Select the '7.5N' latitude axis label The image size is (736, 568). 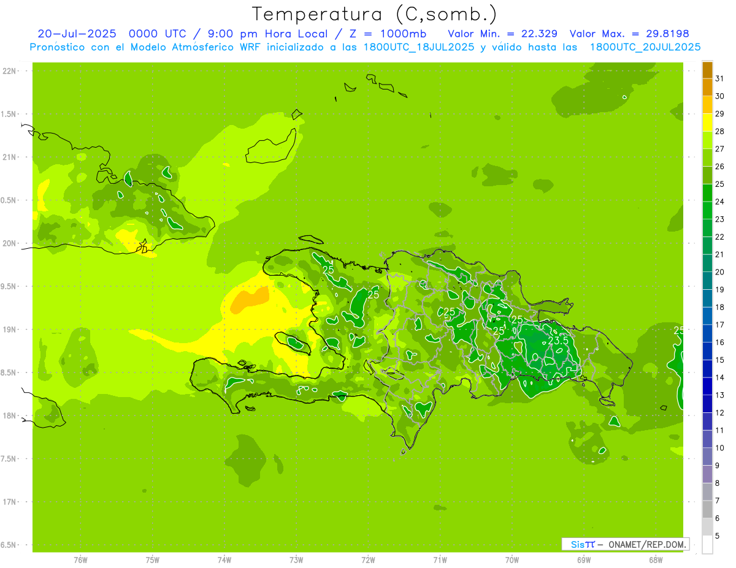click(9, 459)
